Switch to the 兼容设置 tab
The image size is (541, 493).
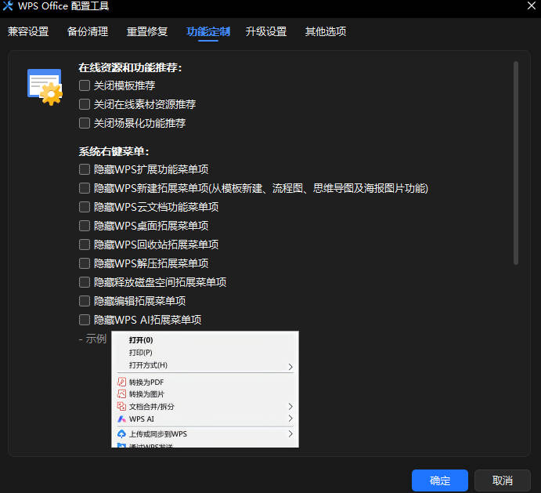click(x=28, y=32)
